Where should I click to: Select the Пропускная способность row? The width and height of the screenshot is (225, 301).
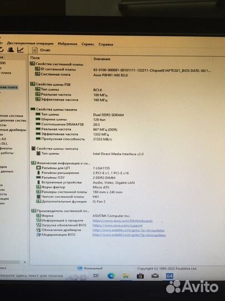(x=74, y=139)
